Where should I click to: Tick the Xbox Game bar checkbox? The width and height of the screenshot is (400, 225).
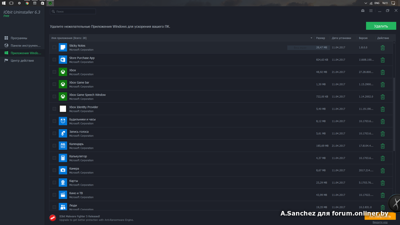(54, 84)
